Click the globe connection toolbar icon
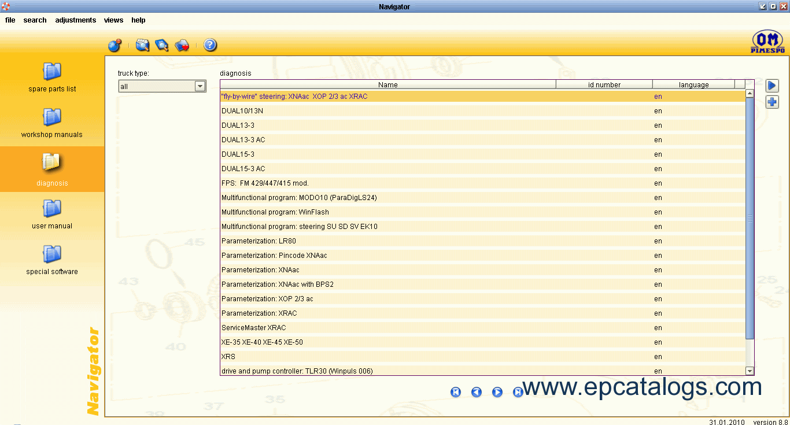 pos(115,45)
